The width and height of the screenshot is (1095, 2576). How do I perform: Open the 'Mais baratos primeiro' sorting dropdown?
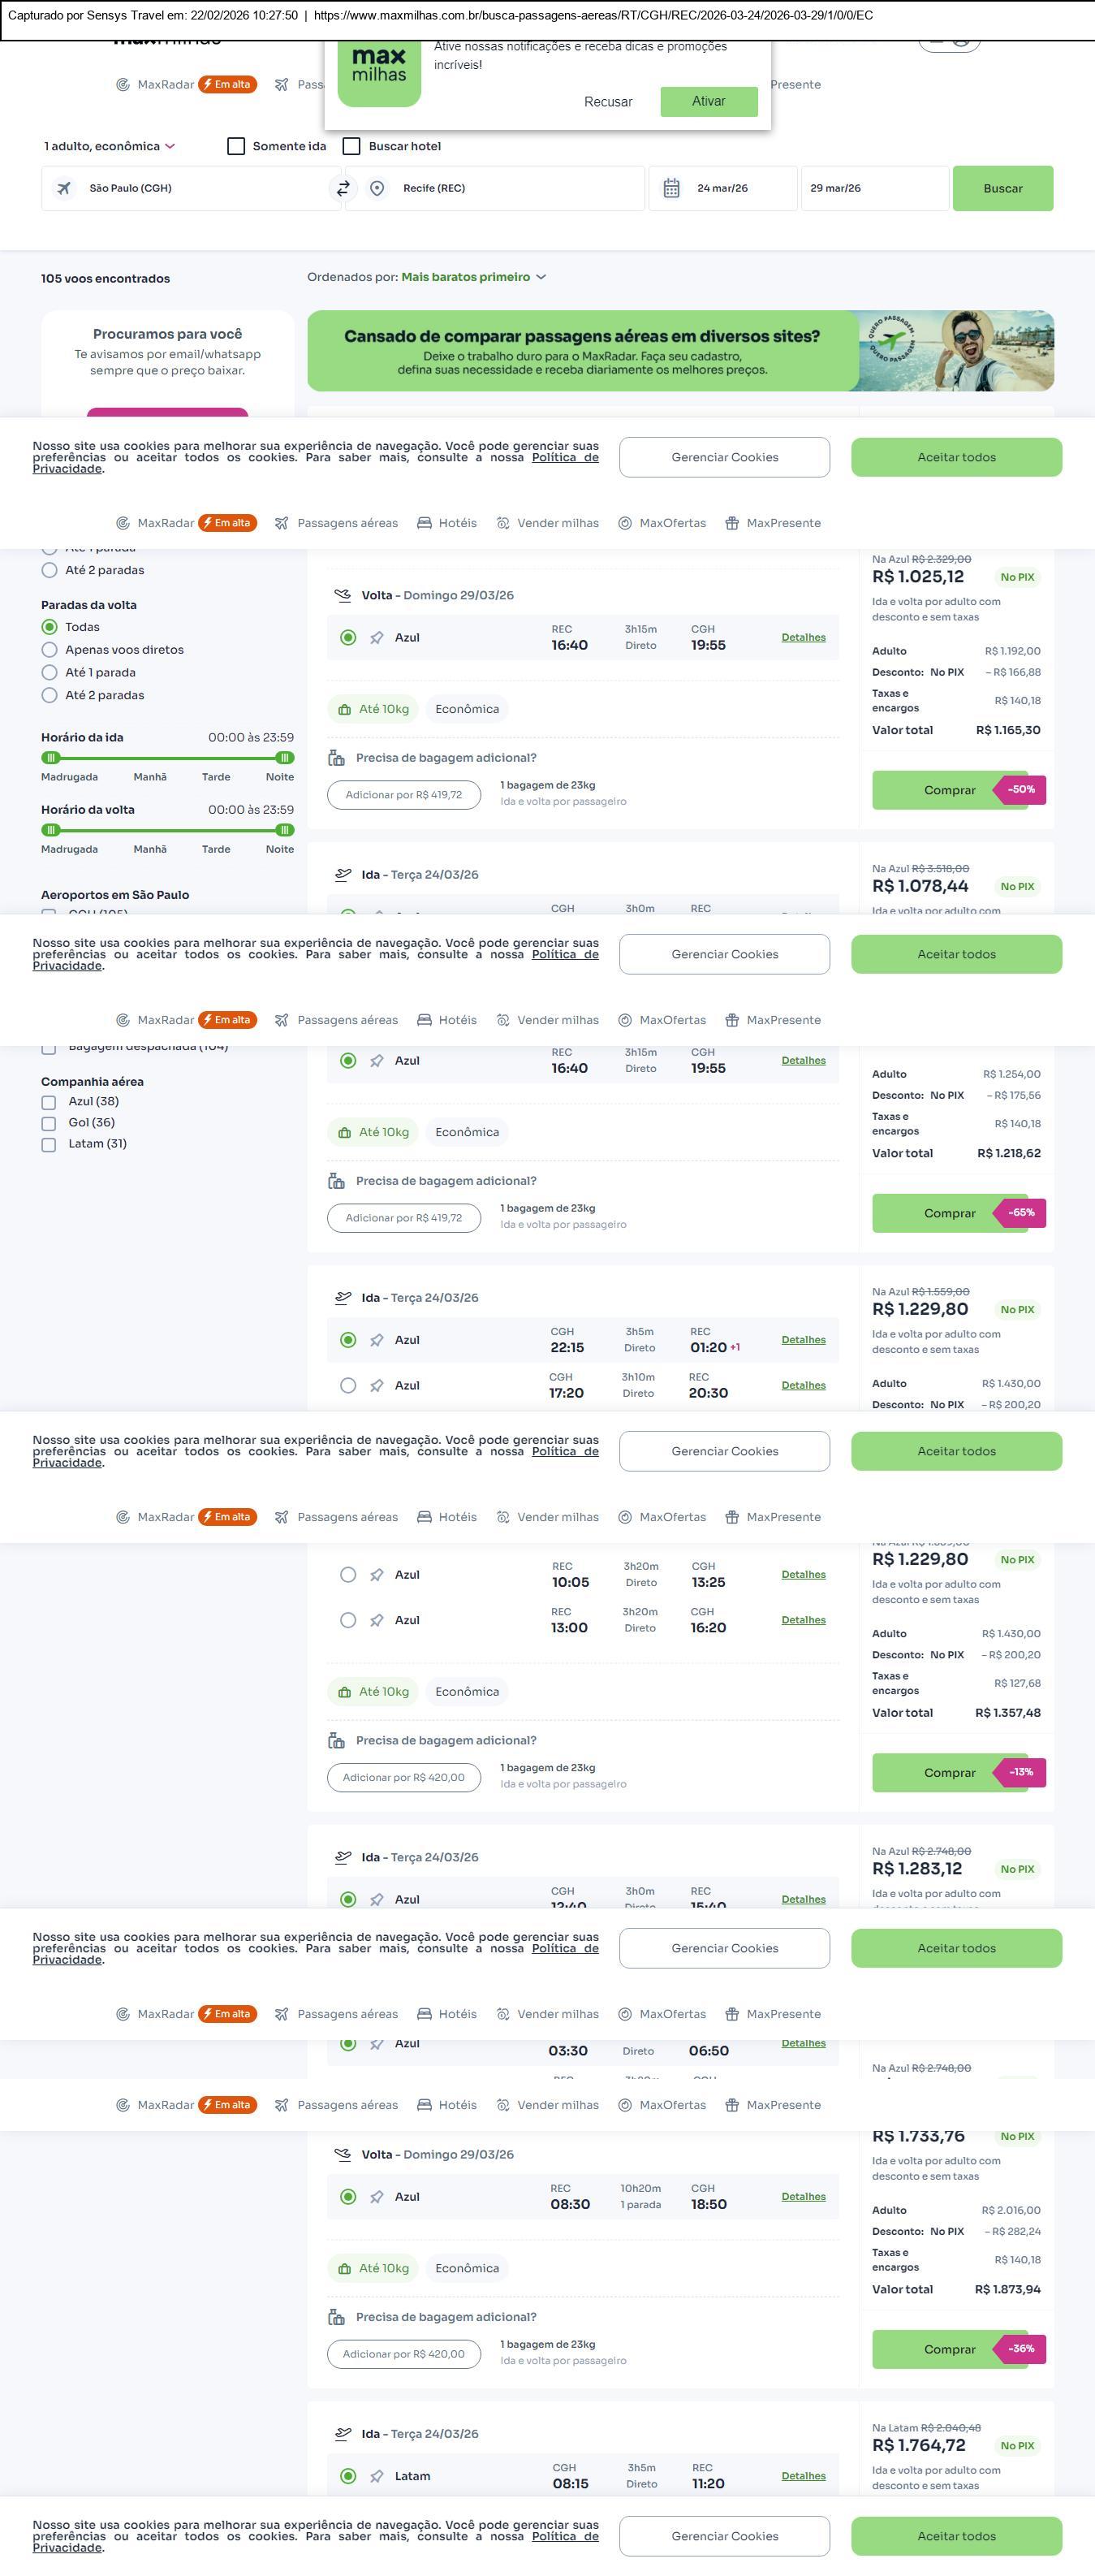(x=472, y=277)
